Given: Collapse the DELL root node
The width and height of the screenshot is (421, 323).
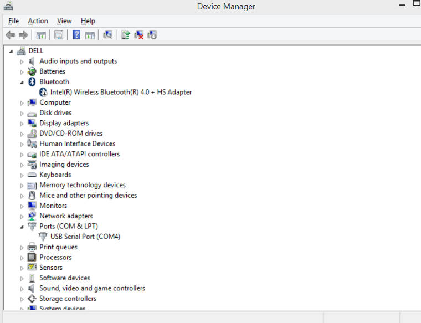Looking at the screenshot, I should pos(11,52).
